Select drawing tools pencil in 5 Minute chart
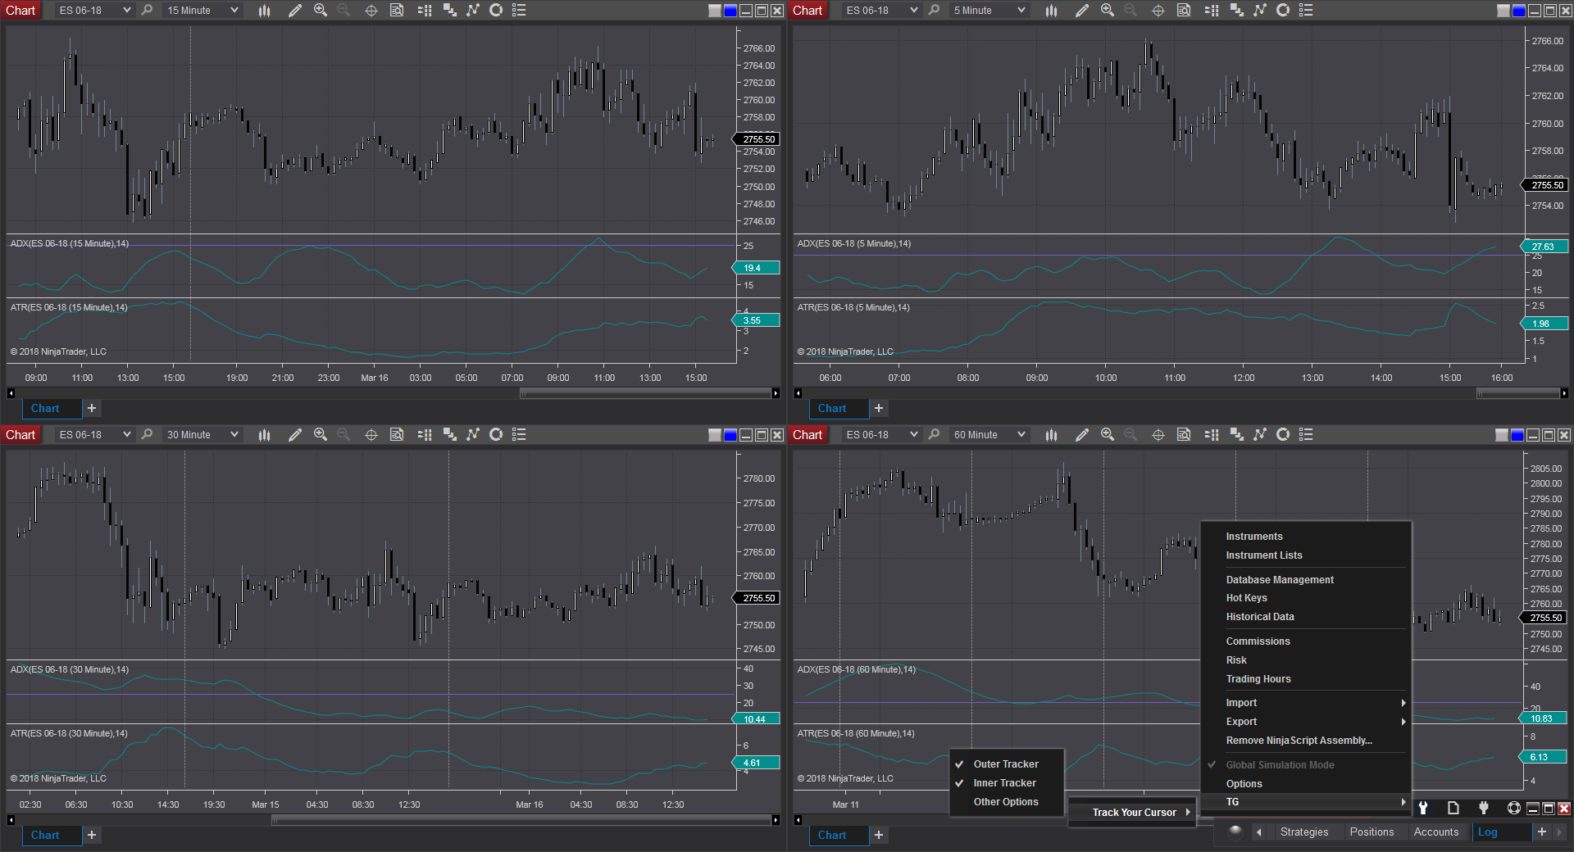The image size is (1574, 852). tap(1082, 10)
